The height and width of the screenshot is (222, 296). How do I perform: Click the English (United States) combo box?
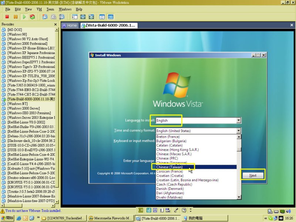pos(198,131)
